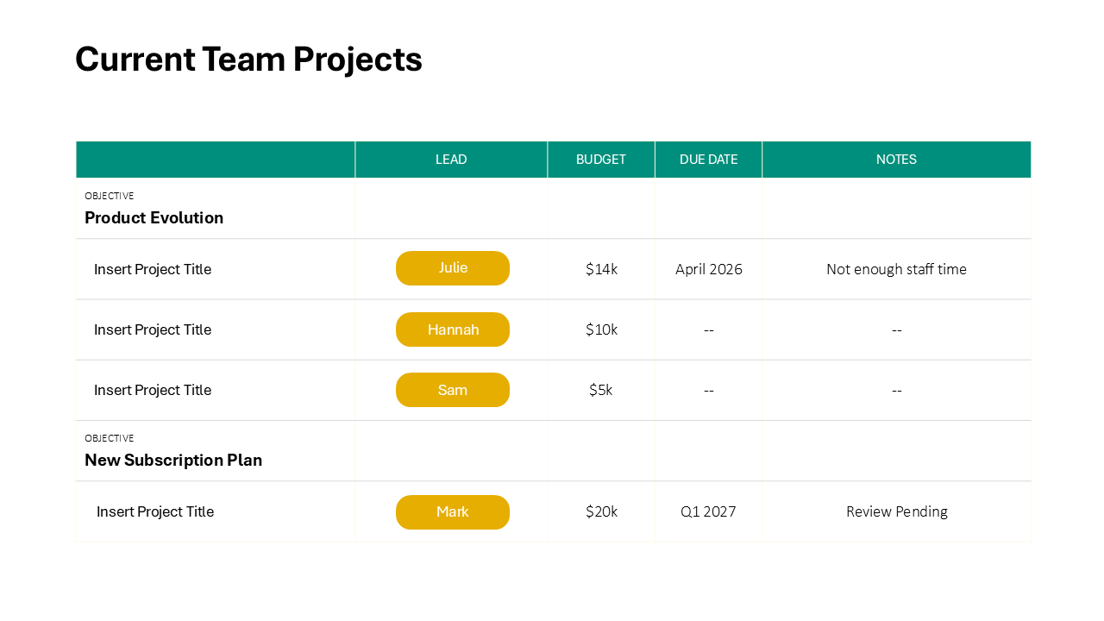1104x621 pixels.
Task: Select the Hannah lead pill button
Action: click(453, 329)
